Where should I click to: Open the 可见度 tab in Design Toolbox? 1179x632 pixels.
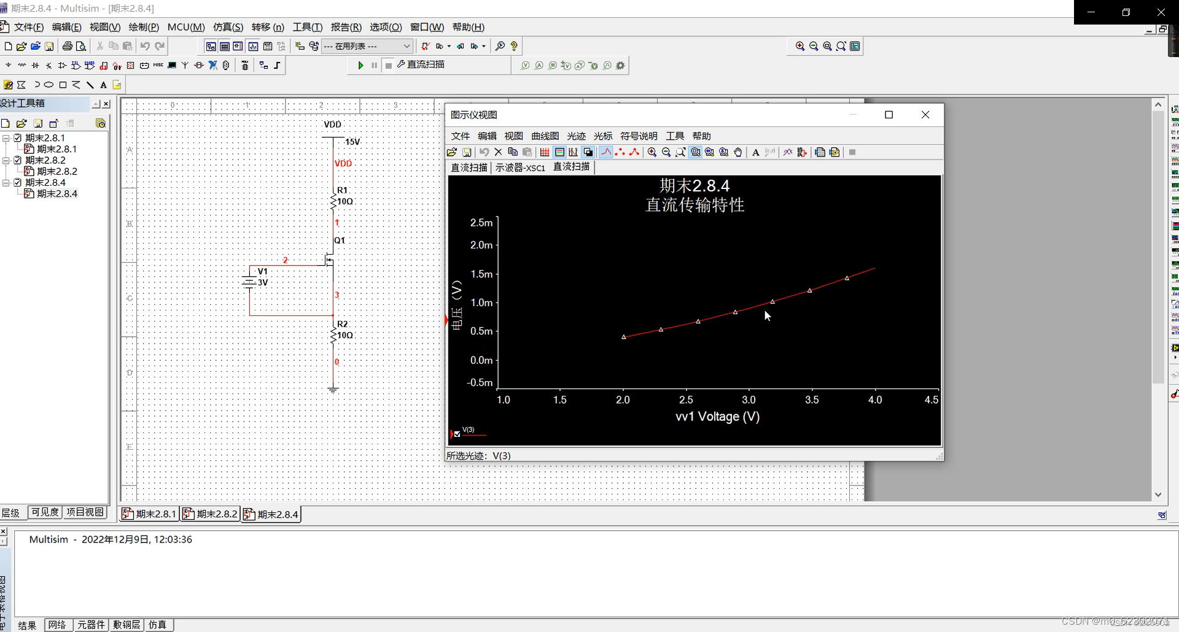pos(45,512)
